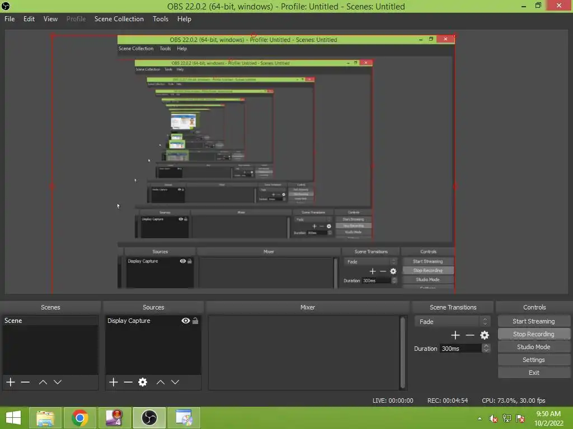The image size is (573, 429).
Task: Toggle the lock on the Display Capture source
Action: [x=195, y=321]
